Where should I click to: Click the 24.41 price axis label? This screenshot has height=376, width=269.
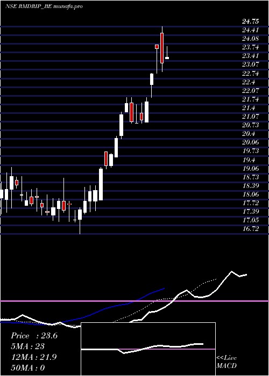[251, 30]
